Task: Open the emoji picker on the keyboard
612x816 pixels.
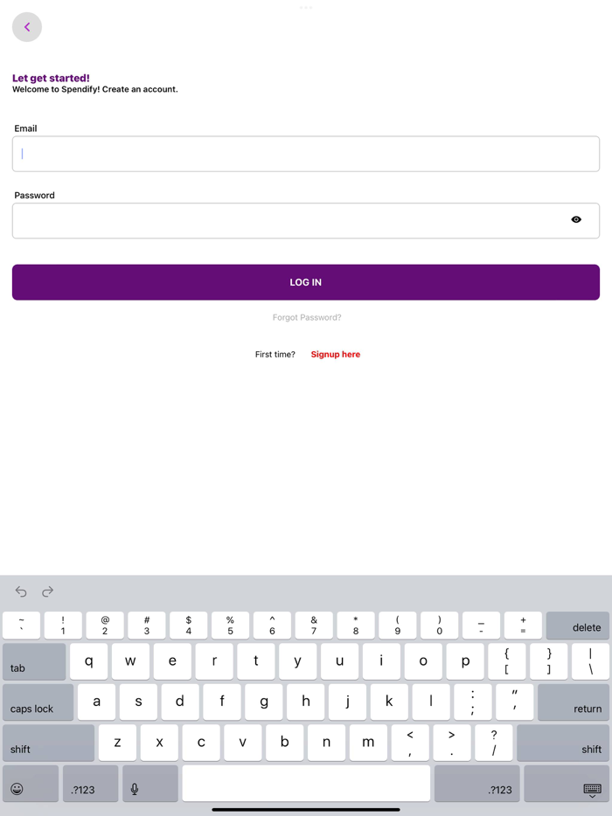Action: click(17, 788)
